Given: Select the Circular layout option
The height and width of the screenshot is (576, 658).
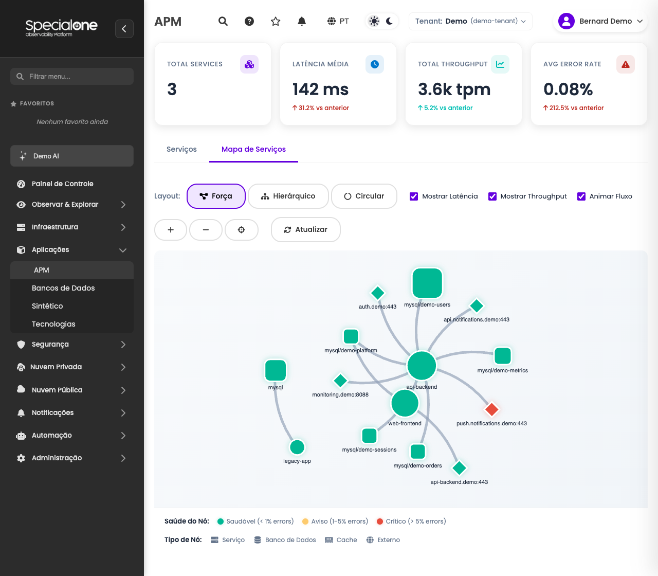Looking at the screenshot, I should (364, 196).
